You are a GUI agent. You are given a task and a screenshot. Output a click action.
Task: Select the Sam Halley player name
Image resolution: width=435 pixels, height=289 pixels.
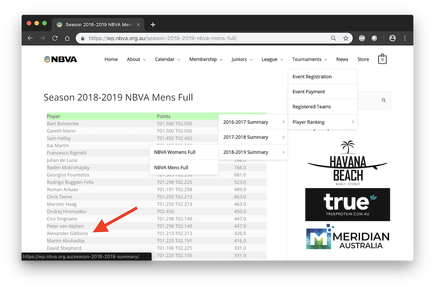tap(59, 138)
